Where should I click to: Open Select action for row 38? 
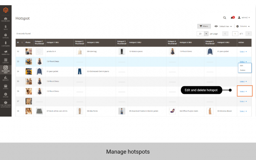click(x=243, y=111)
